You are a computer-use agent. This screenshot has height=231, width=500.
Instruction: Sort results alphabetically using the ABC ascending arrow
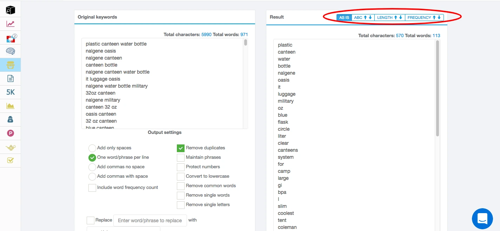(365, 17)
